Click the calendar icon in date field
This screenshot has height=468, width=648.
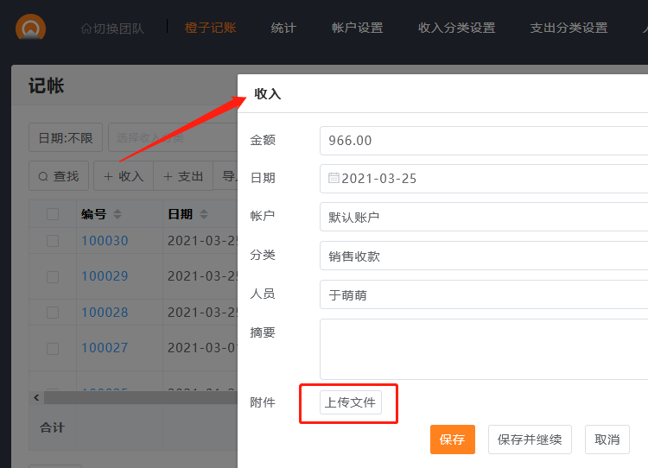tap(334, 178)
